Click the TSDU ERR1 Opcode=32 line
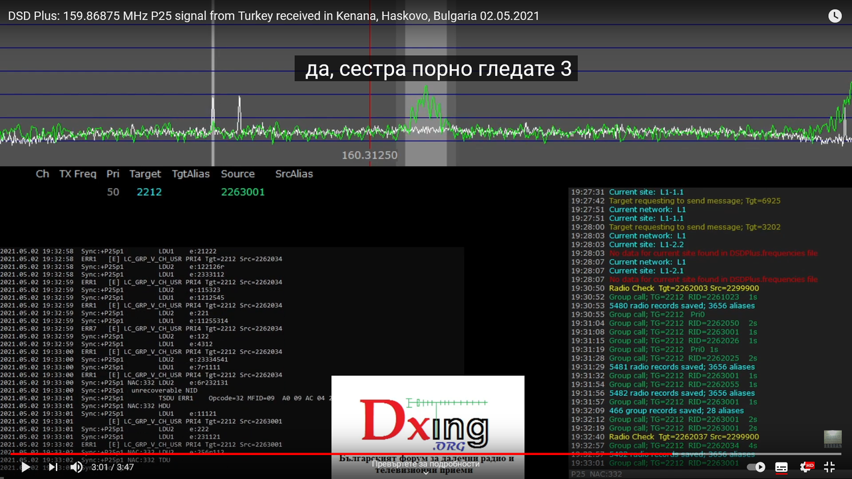The image size is (852, 479). [x=165, y=398]
